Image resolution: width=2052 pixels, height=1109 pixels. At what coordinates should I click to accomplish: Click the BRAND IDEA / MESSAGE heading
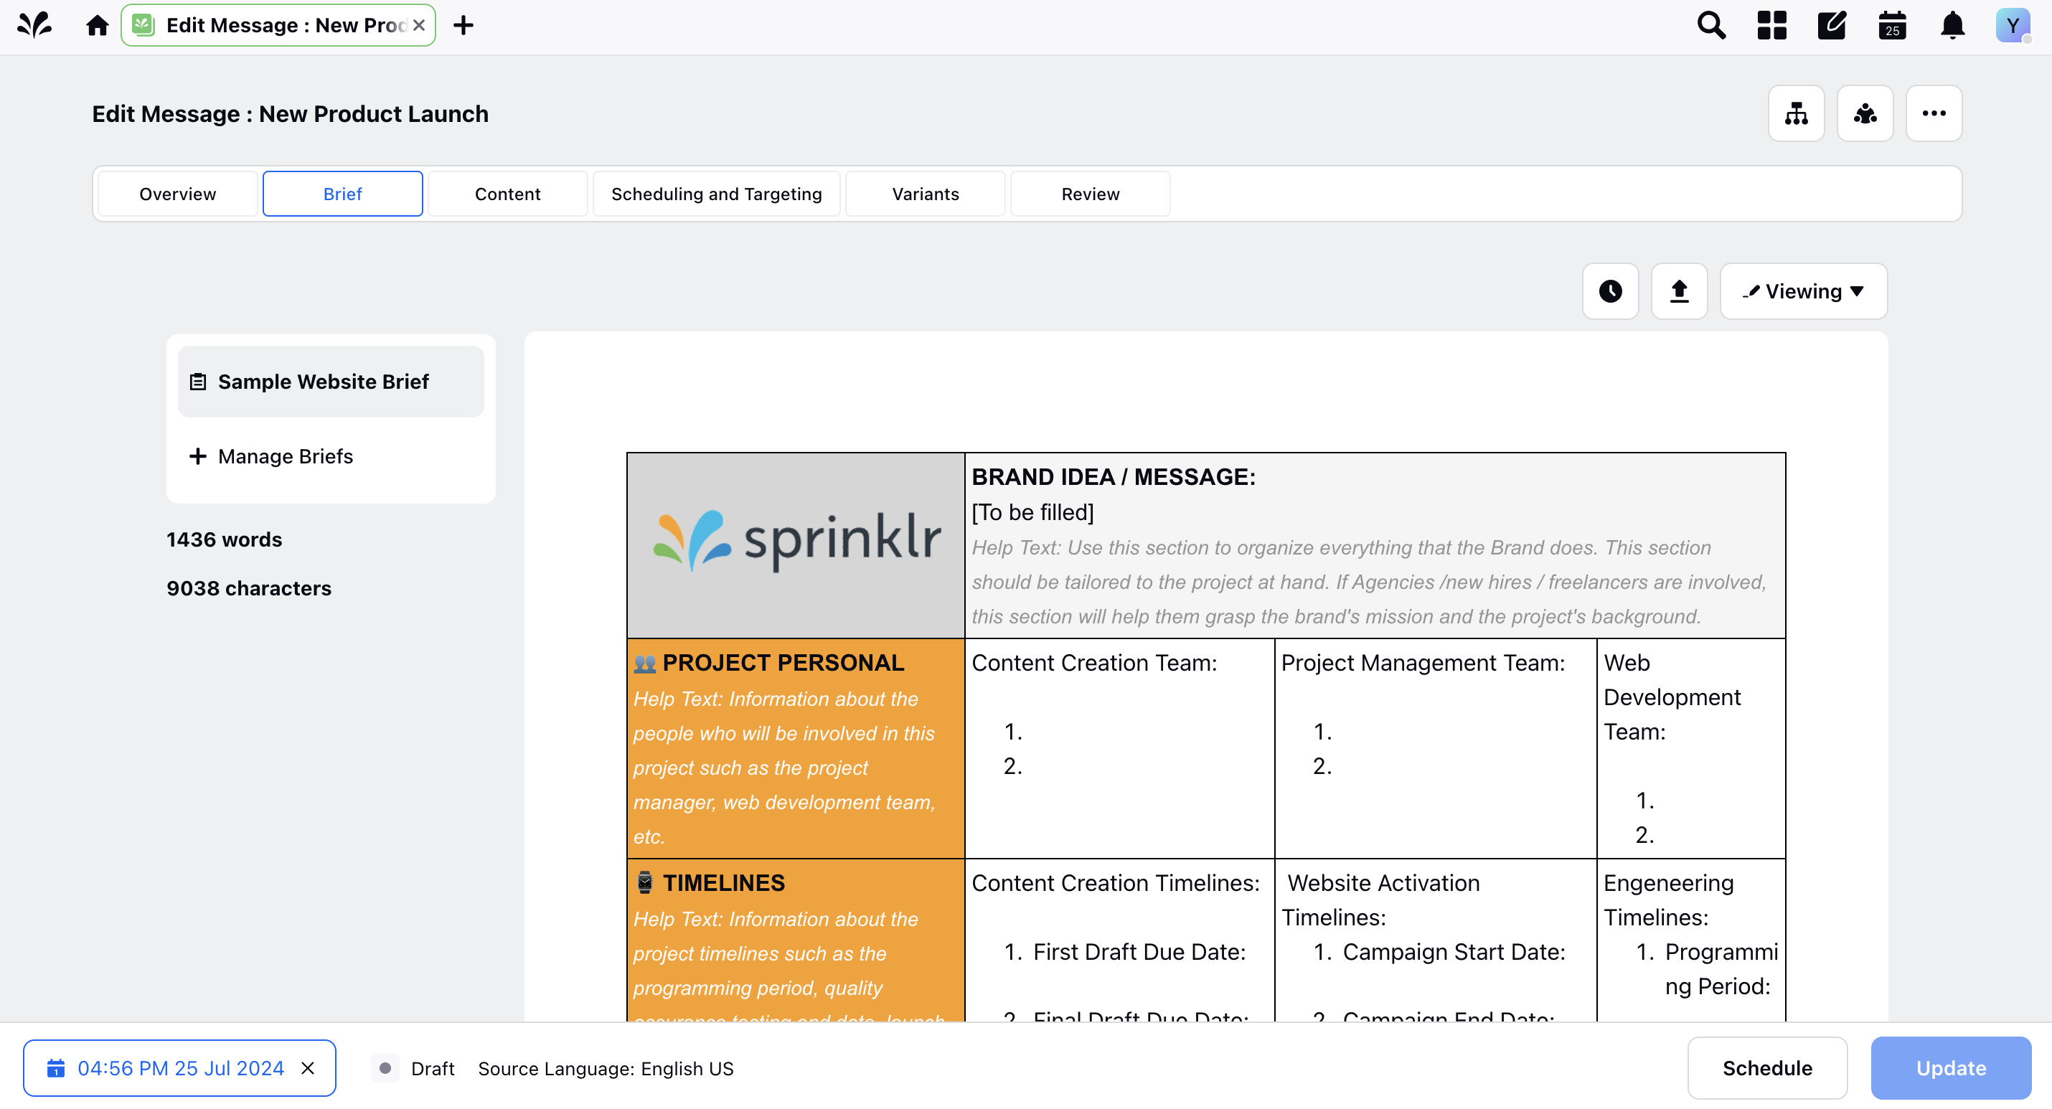coord(1113,476)
